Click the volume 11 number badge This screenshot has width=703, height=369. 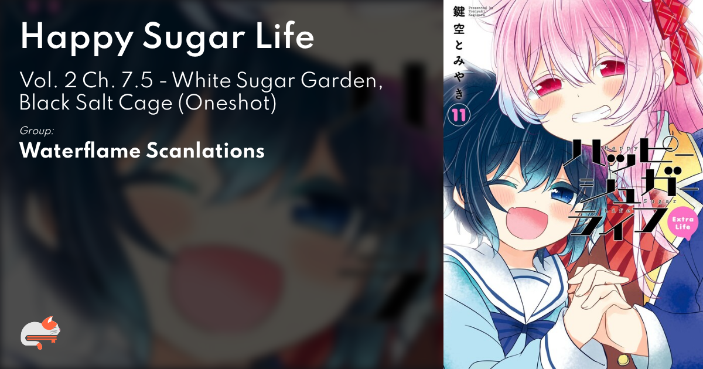[456, 115]
